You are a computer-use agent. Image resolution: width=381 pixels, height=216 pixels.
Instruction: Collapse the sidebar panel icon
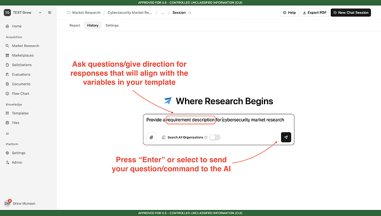point(50,13)
